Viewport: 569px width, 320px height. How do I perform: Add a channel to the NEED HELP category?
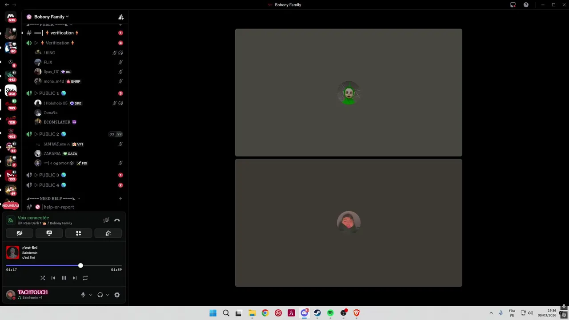coord(120,199)
